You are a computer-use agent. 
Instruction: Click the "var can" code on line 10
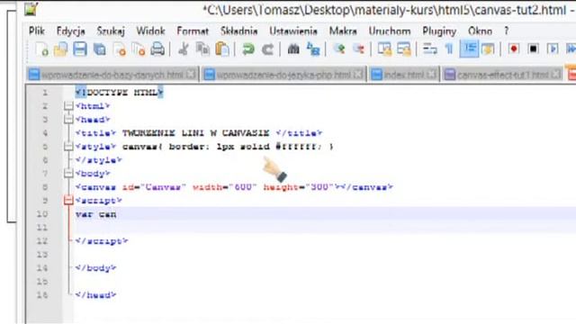(x=96, y=214)
